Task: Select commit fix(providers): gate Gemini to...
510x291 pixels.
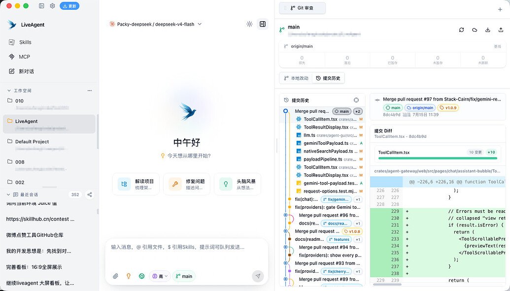Action: click(328, 207)
